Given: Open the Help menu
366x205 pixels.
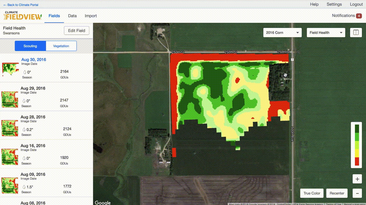Looking at the screenshot, I should point(314,4).
